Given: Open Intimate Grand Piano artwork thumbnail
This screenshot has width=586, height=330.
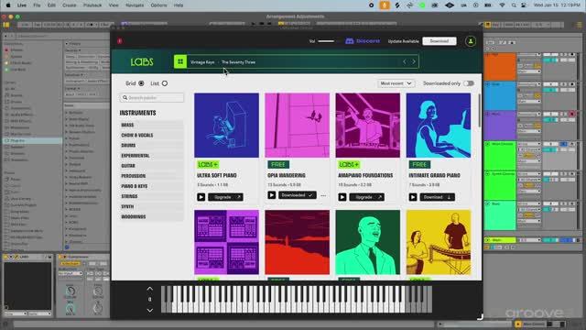Looking at the screenshot, I should (439, 126).
